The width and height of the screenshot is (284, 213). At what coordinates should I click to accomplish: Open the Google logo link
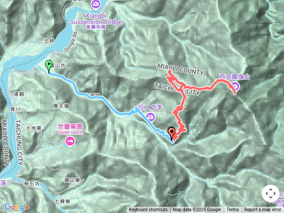click(x=17, y=207)
